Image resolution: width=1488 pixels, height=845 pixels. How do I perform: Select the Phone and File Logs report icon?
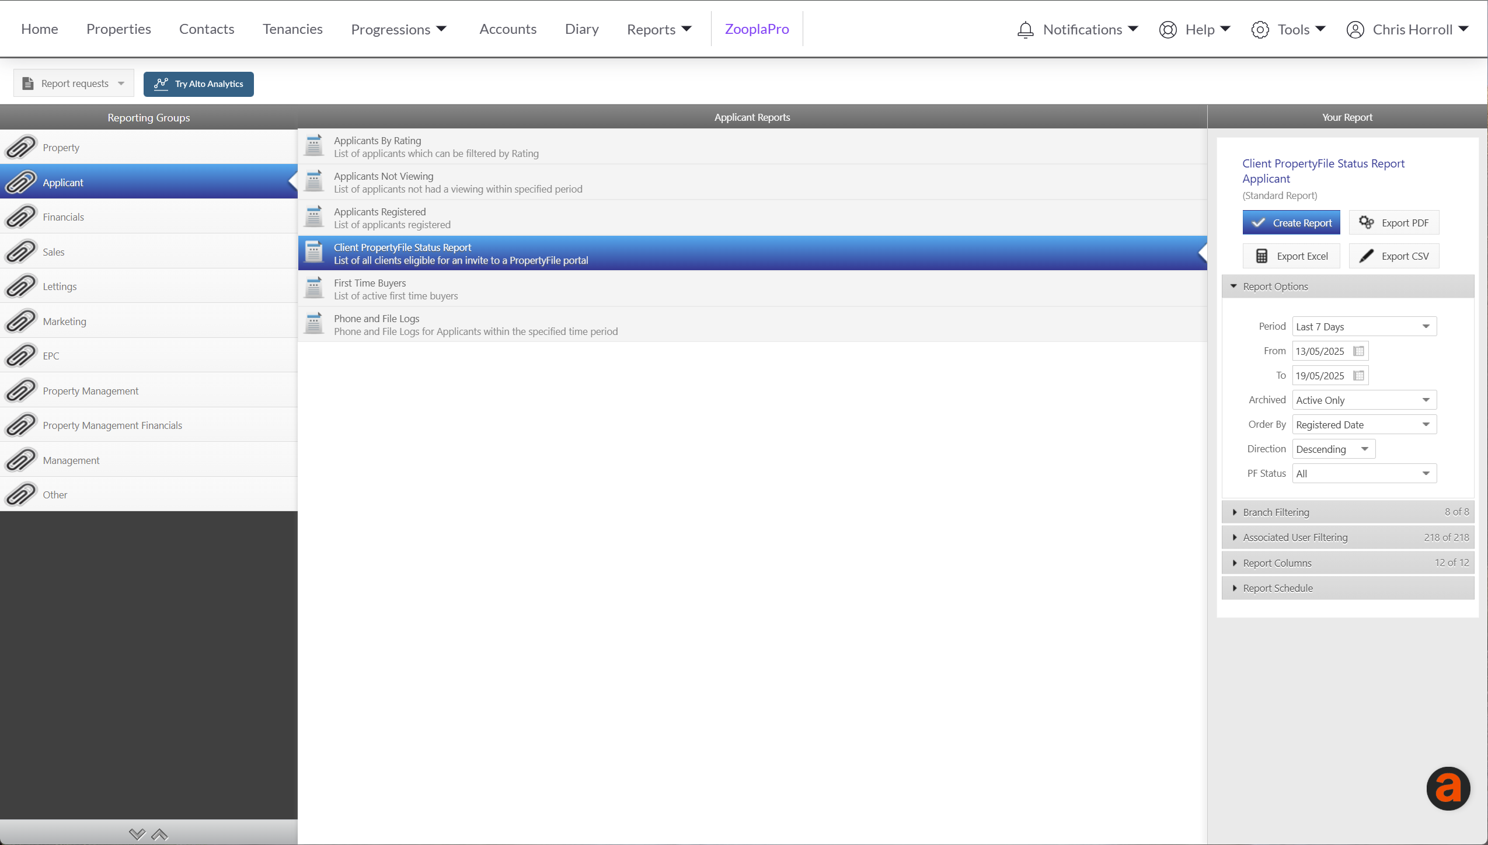click(x=313, y=323)
